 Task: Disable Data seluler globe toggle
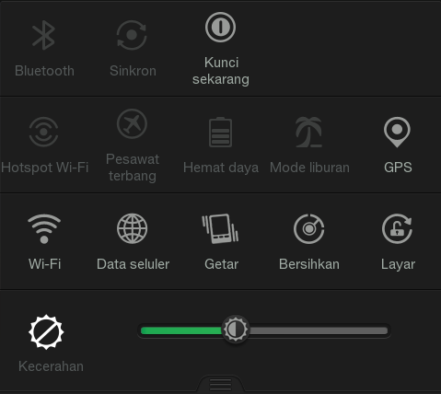click(x=132, y=228)
